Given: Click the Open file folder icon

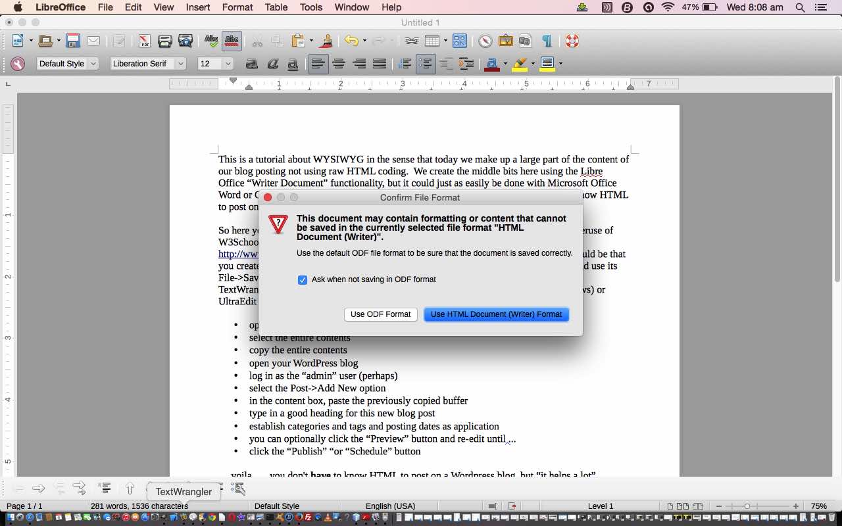Looking at the screenshot, I should tap(45, 41).
